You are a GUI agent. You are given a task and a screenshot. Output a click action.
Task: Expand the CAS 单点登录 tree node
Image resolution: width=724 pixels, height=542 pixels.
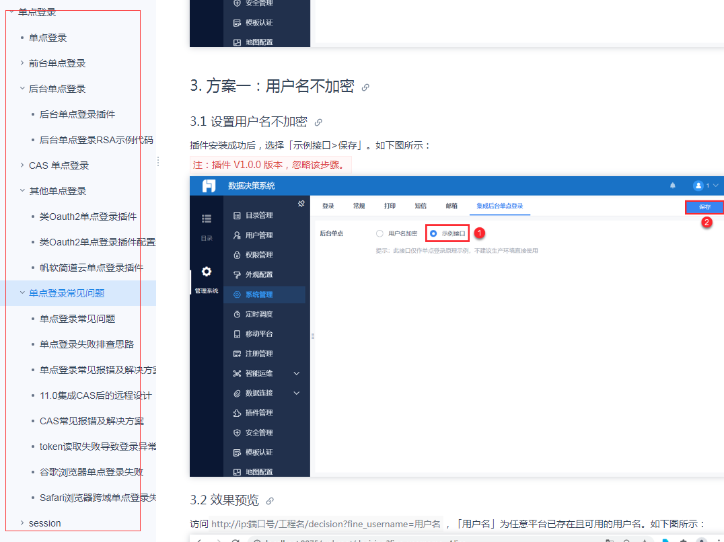tap(22, 165)
